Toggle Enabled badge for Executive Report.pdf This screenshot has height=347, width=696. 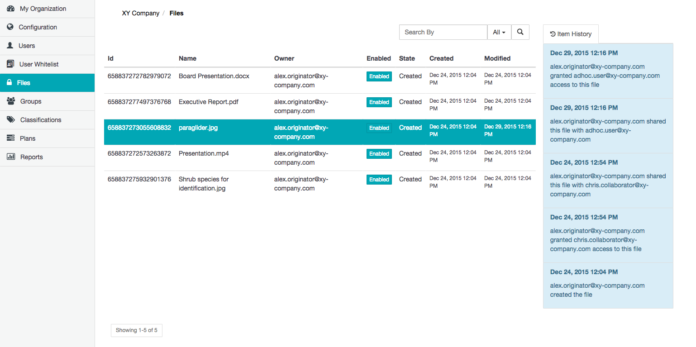(379, 102)
